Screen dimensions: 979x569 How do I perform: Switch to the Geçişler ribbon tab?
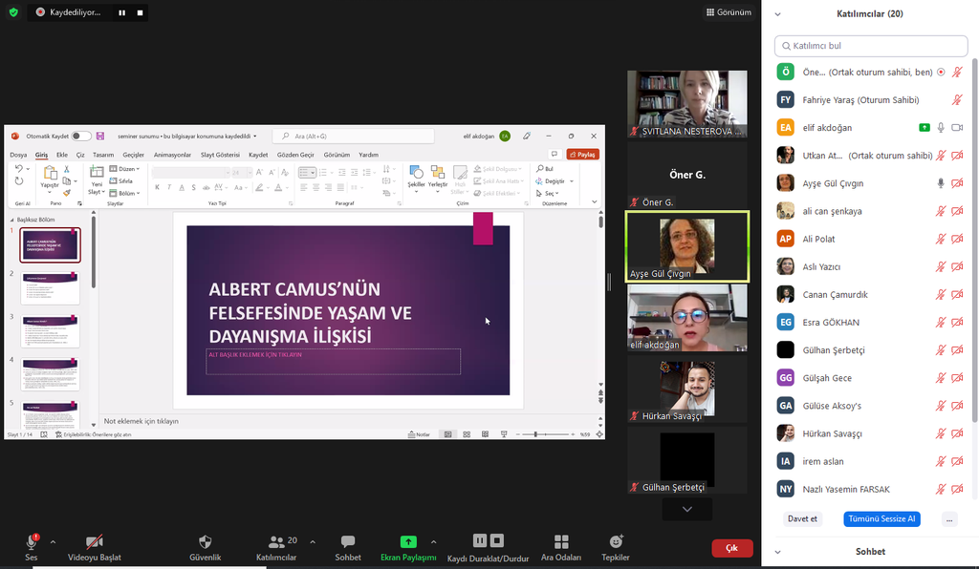tap(133, 155)
